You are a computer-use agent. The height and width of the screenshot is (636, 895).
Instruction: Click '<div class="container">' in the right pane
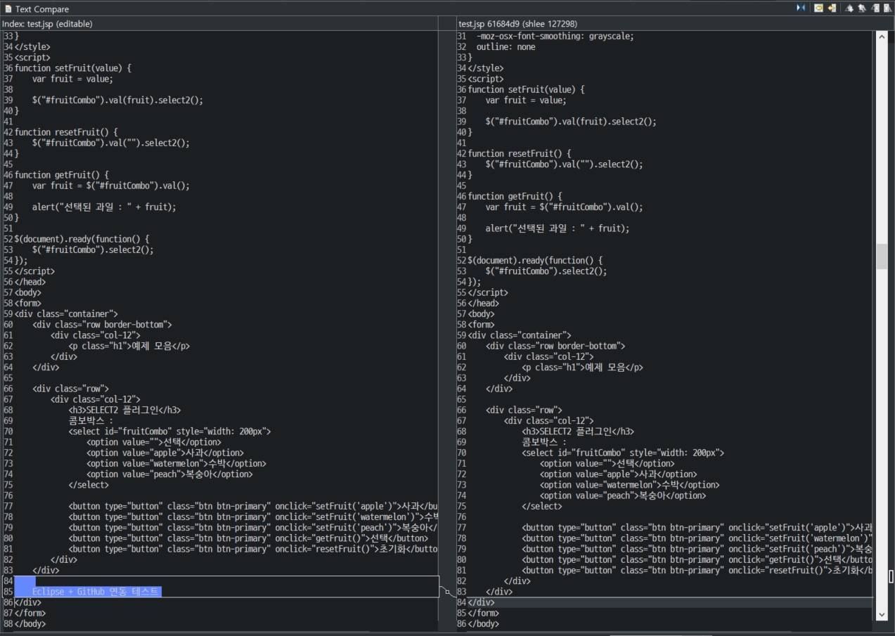click(x=520, y=335)
